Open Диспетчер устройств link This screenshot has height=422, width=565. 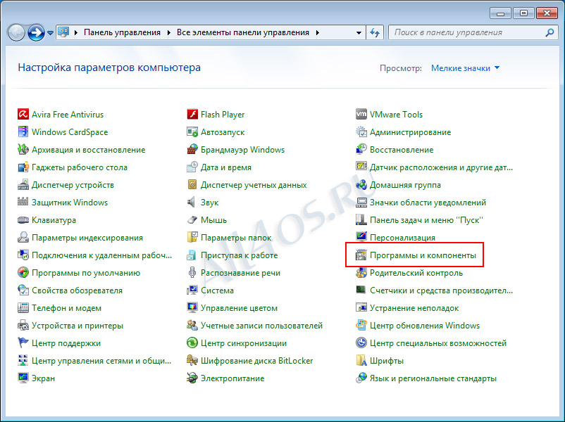pos(73,185)
